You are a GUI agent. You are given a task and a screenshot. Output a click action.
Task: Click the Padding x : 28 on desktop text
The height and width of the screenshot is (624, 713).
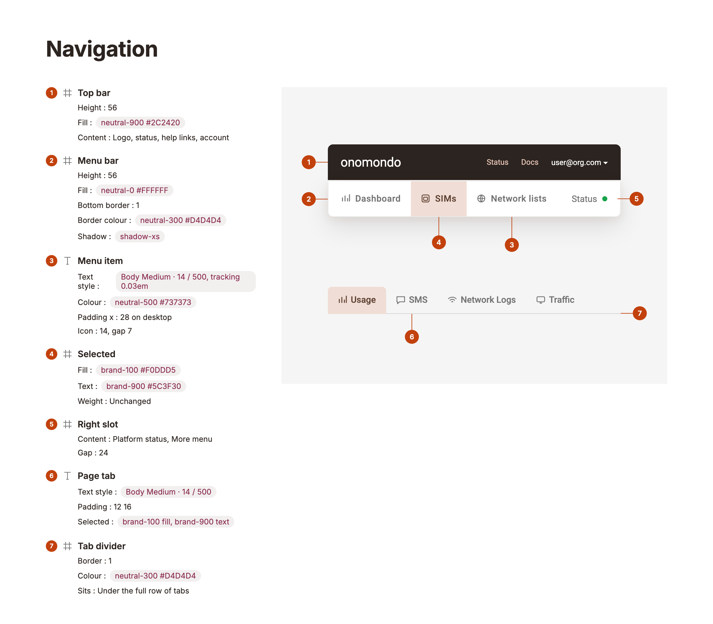(125, 317)
